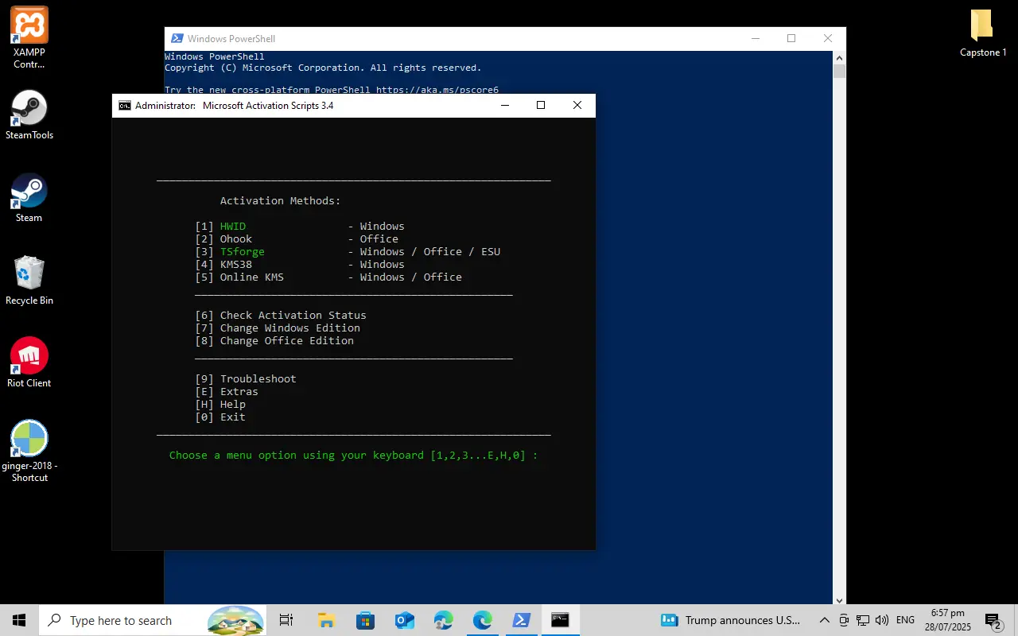Click the "[5] Online KMS" line

pyautogui.click(x=328, y=277)
